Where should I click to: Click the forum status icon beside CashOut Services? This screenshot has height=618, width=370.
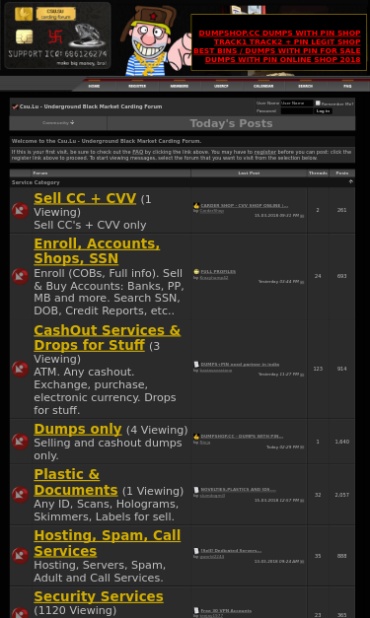(20, 369)
